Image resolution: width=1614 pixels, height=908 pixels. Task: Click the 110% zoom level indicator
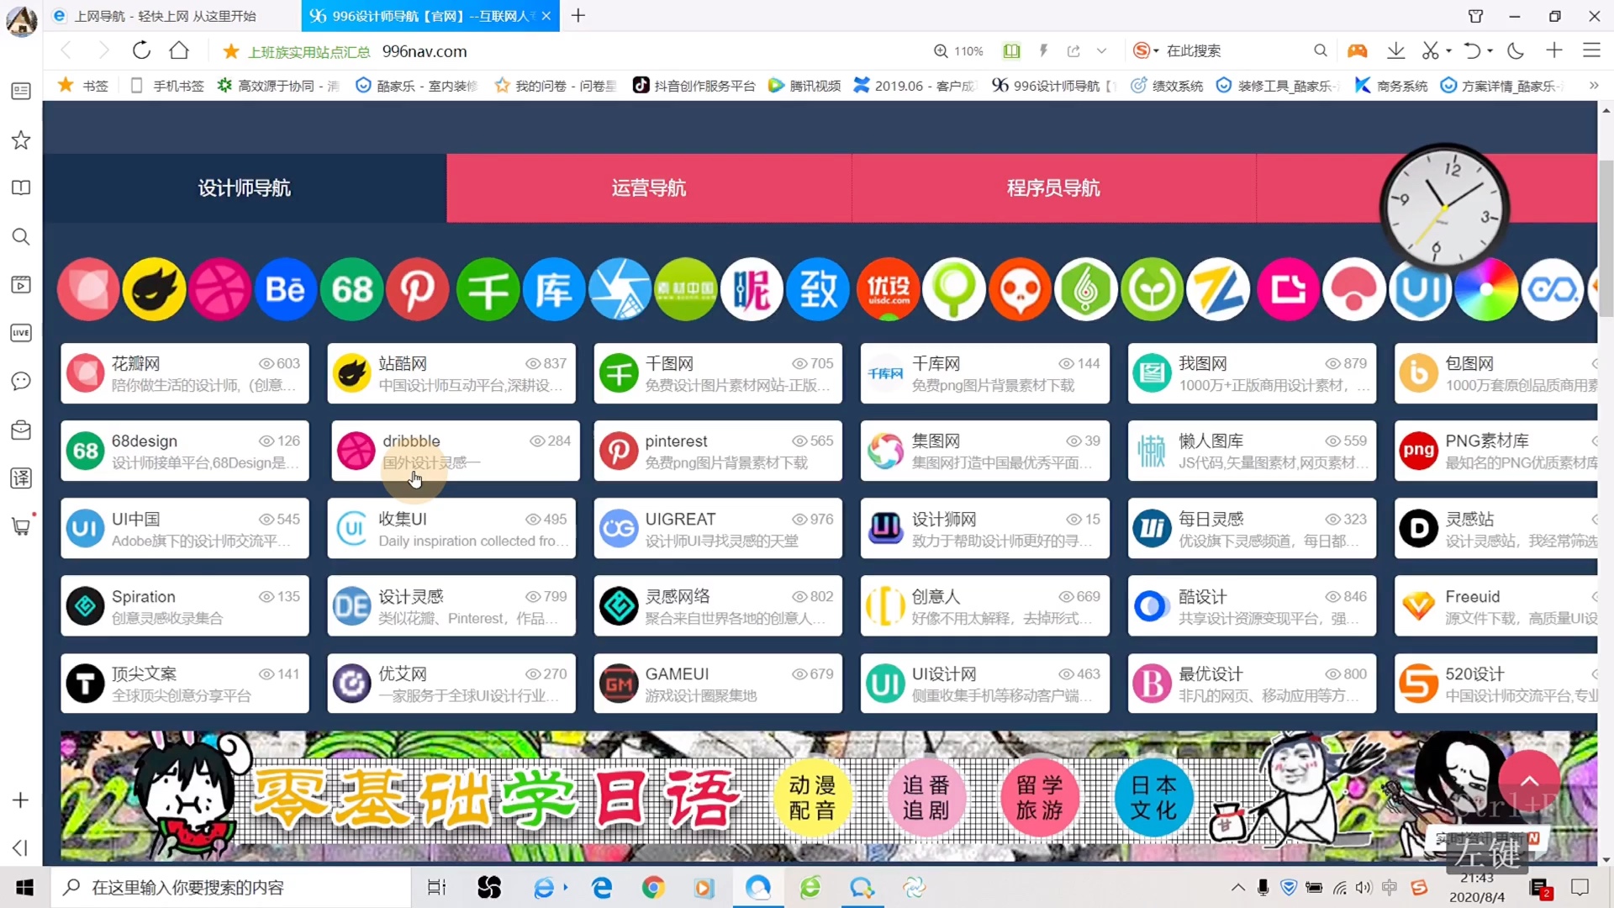pyautogui.click(x=958, y=50)
